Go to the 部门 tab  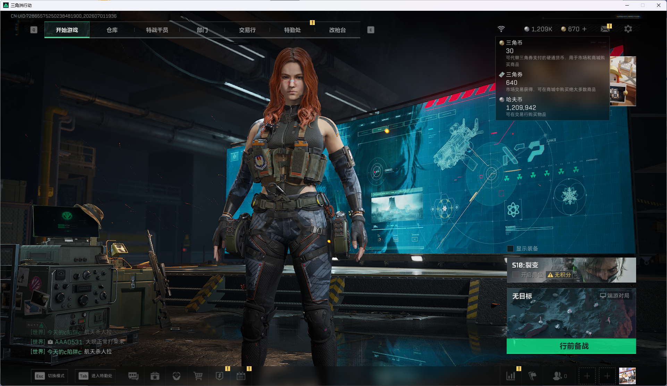202,30
